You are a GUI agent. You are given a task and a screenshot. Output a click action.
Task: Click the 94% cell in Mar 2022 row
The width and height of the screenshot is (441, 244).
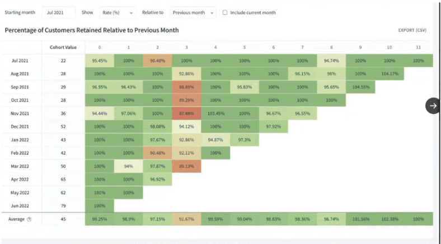point(128,166)
